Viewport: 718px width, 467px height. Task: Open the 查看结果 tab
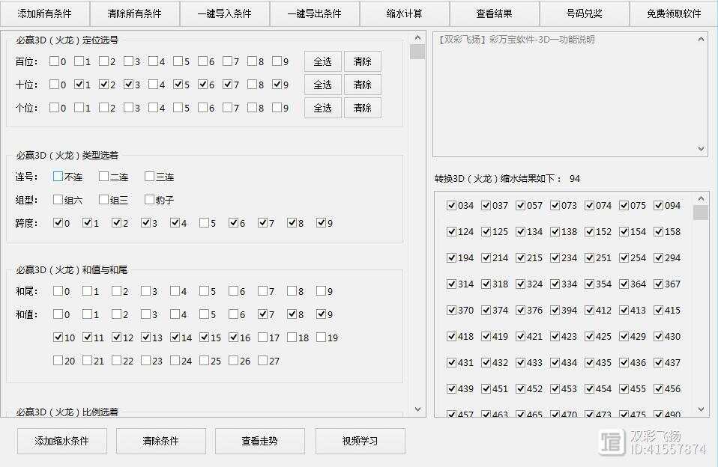[494, 13]
